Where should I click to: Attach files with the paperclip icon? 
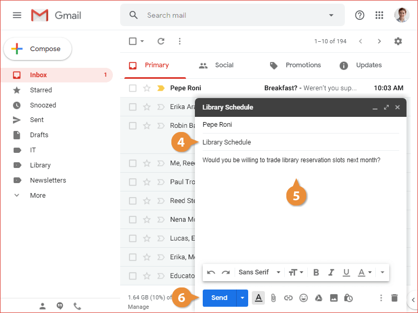tap(273, 298)
